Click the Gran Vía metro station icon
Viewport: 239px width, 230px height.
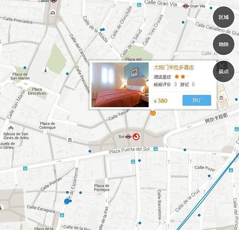tap(186, 6)
